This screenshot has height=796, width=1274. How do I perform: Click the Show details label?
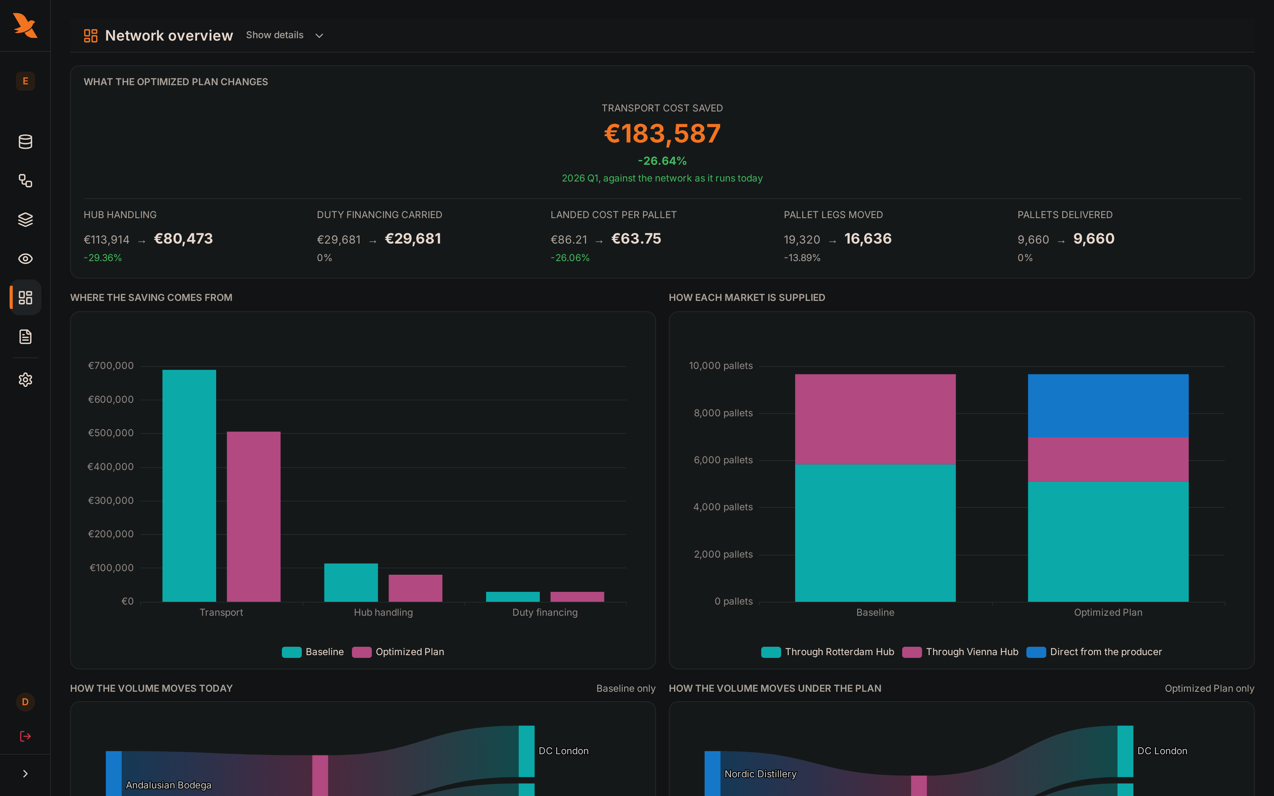[275, 35]
